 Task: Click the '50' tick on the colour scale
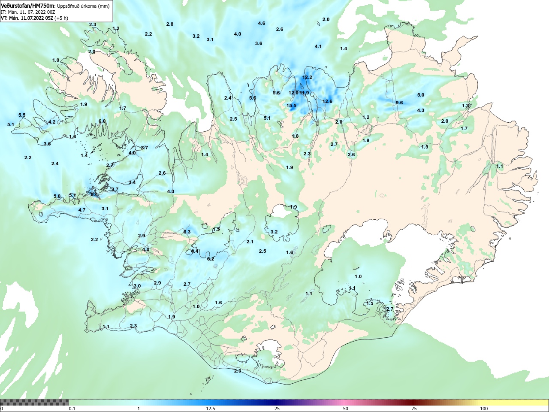coord(346,409)
